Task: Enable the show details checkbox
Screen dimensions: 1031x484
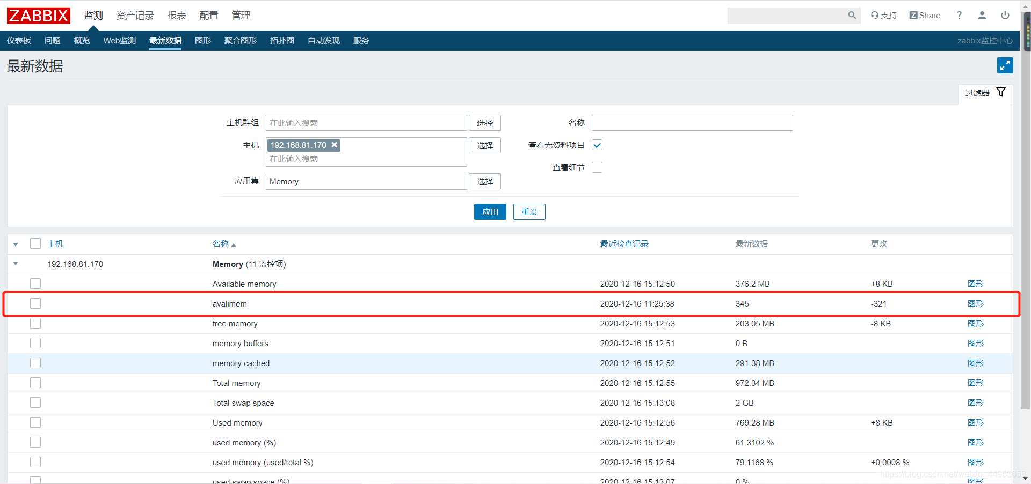Action: 597,167
